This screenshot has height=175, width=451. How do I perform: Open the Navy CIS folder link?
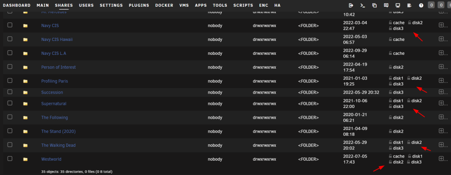point(50,26)
